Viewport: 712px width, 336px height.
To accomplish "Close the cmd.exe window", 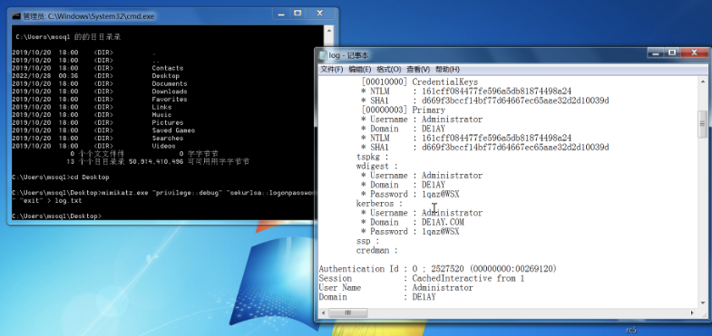I will click(319, 14).
